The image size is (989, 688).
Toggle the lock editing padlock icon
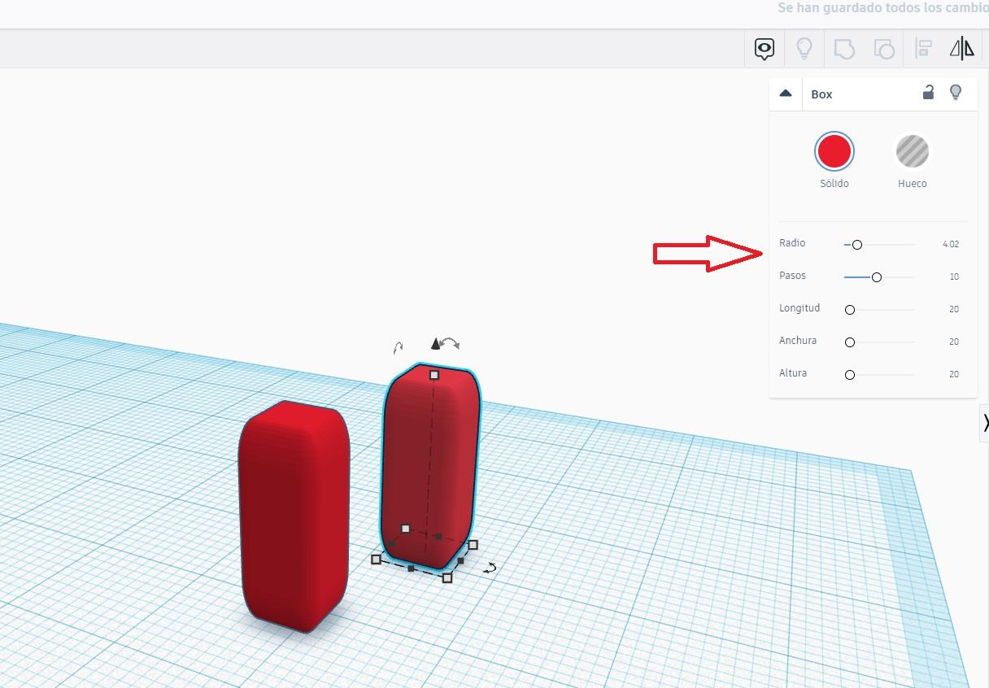tap(928, 92)
